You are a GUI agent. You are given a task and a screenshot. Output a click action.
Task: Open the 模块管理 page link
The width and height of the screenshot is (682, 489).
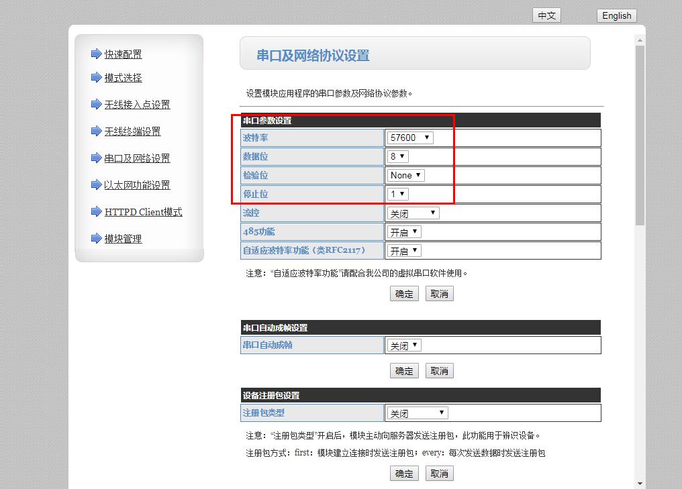123,239
